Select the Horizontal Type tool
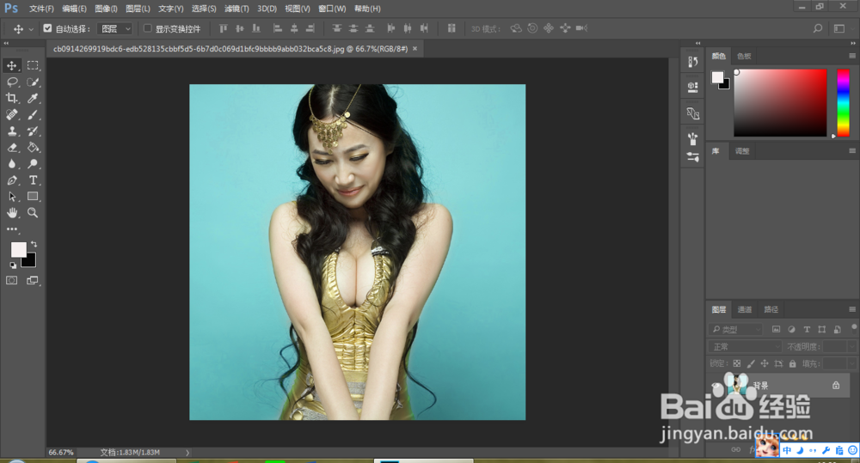The width and height of the screenshot is (860, 463). pos(33,180)
